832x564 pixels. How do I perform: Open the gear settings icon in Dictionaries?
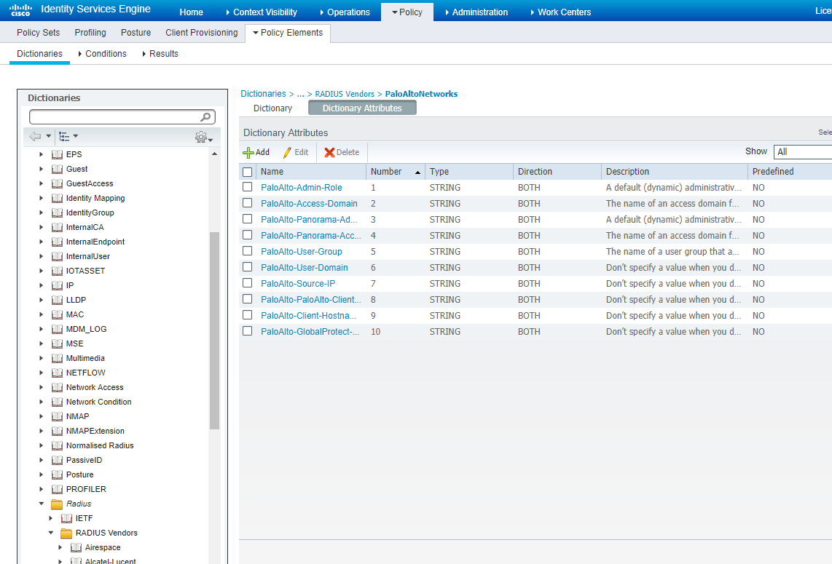tap(201, 138)
